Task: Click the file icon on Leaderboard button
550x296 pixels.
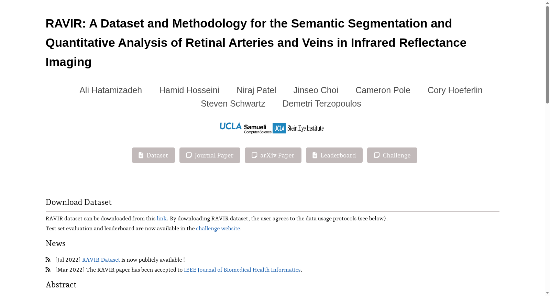Action: click(x=315, y=155)
